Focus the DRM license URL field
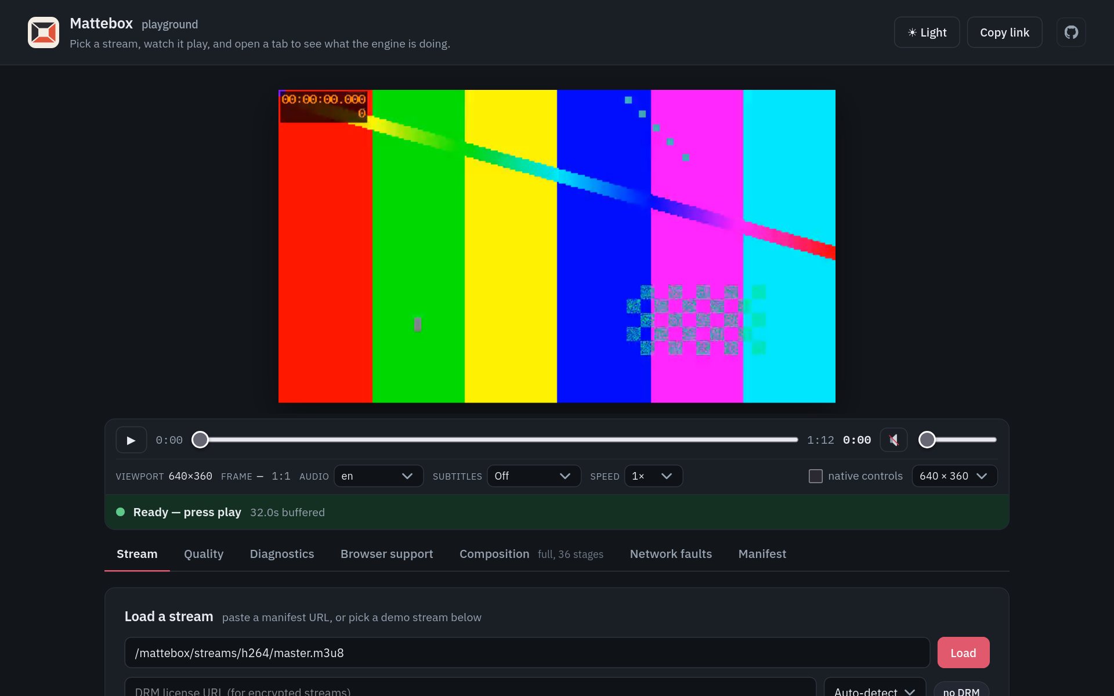Screen dimensions: 1114x696 tap(470, 688)
